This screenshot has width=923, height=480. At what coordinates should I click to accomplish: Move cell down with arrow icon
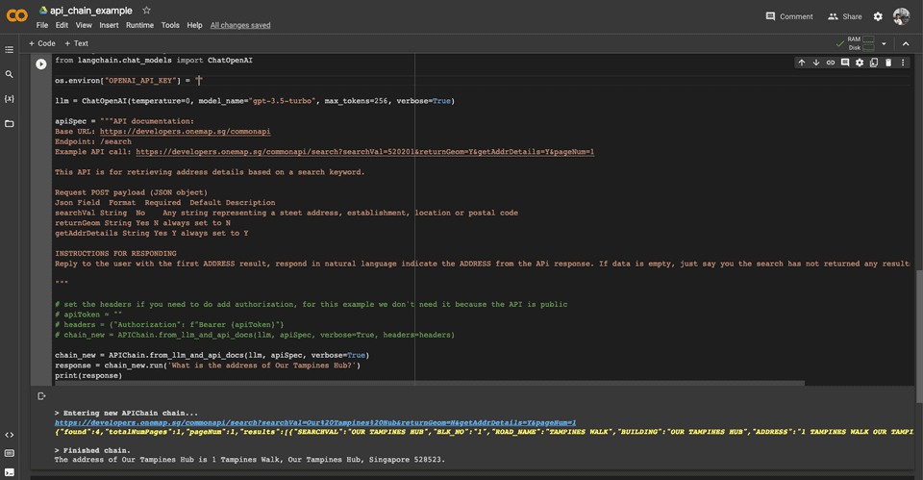[816, 63]
